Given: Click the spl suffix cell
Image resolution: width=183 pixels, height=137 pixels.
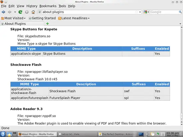Looking at the screenshot, I should pyautogui.click(x=139, y=98).
